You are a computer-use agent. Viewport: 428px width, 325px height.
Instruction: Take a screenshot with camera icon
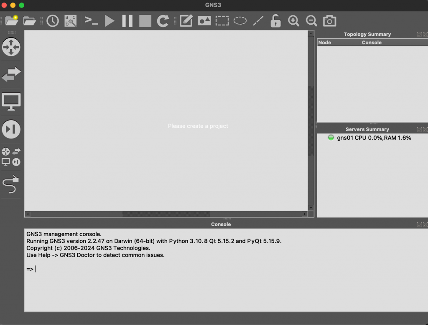pyautogui.click(x=329, y=21)
